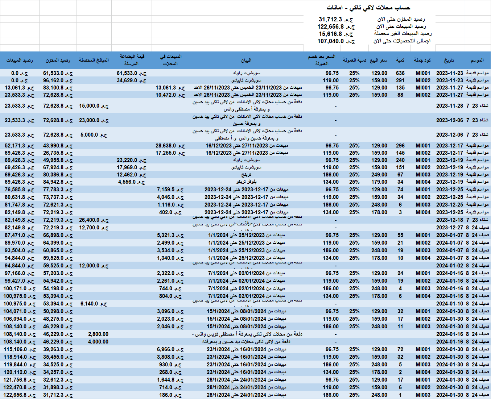
Task: Click the description دفعة من لاكي تاكي محلات بيد حسين
Action: pyautogui.click(x=246, y=341)
